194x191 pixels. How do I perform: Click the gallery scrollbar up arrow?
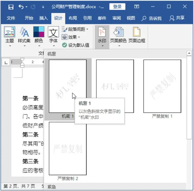[189, 53]
